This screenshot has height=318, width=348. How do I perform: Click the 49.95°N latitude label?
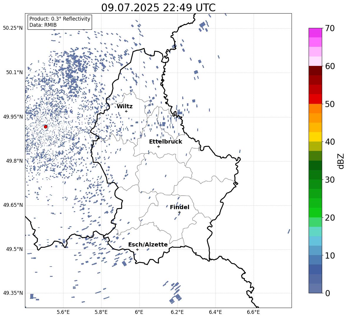(x=13, y=117)
